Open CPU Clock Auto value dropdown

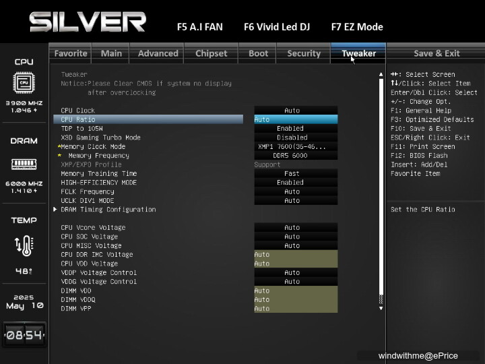tap(296, 111)
